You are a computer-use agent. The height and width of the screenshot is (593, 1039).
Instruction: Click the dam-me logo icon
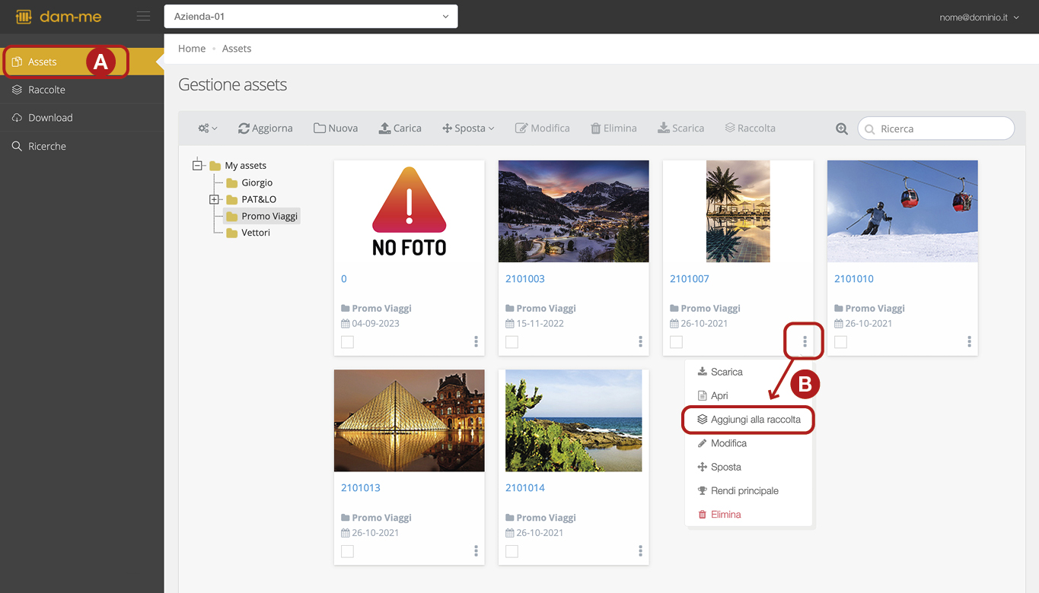pyautogui.click(x=24, y=17)
